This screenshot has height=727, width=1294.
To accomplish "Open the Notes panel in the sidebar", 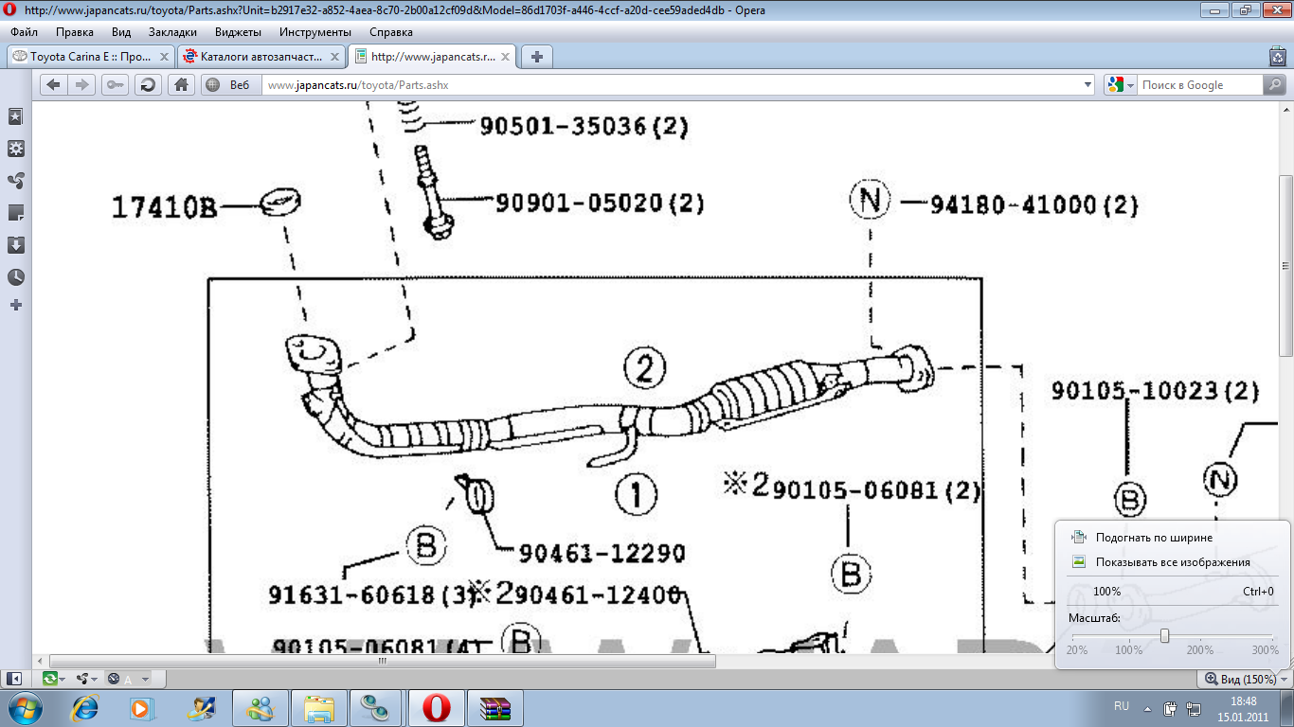I will click(x=16, y=213).
